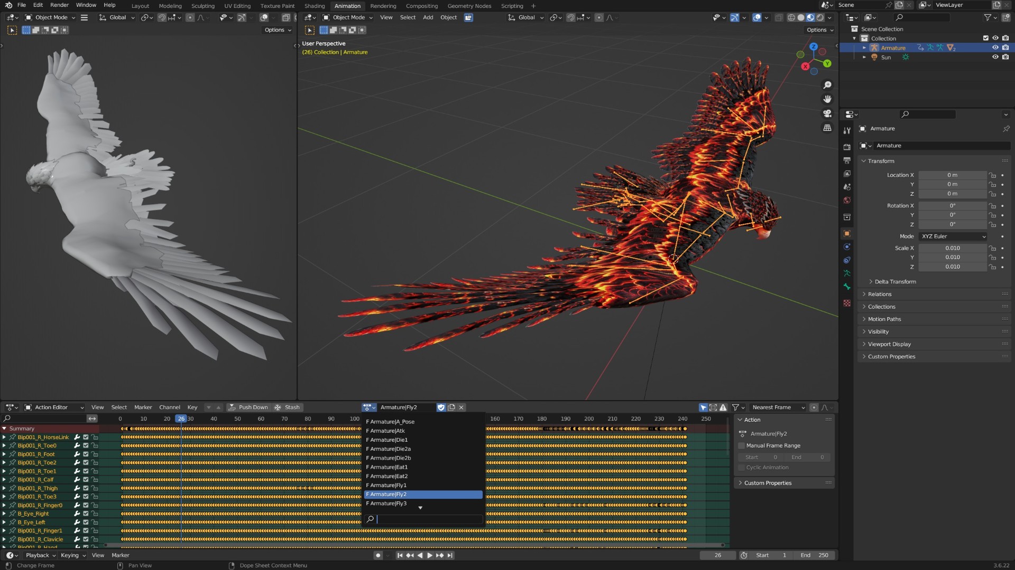Screen dimensions: 1015x570
Task: Toggle the Bip001_R_Foot channel checkbox
Action: 86,454
